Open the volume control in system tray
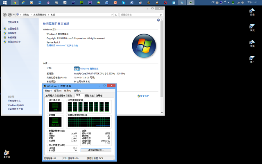Image resolution: width=262 pixels, height=164 pixels. 243,2
